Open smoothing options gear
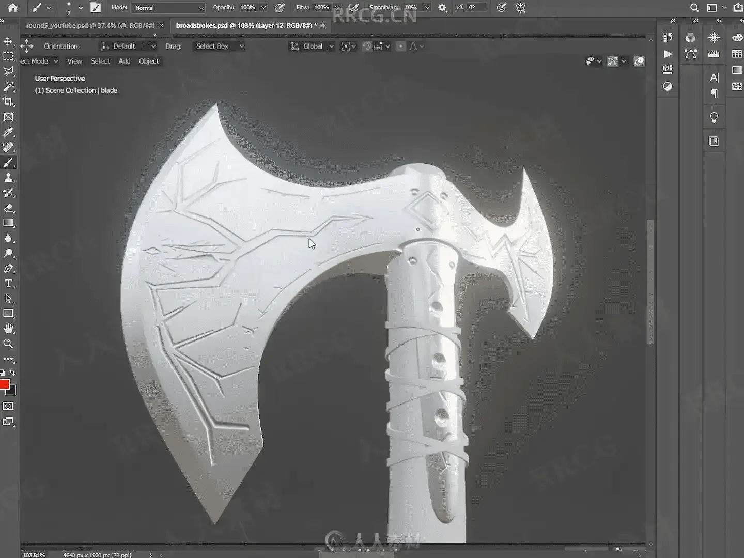The image size is (744, 558). click(x=442, y=8)
